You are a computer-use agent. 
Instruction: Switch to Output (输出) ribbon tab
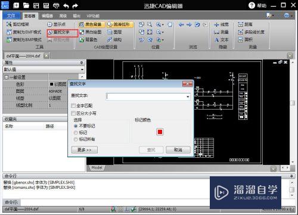click(76, 16)
